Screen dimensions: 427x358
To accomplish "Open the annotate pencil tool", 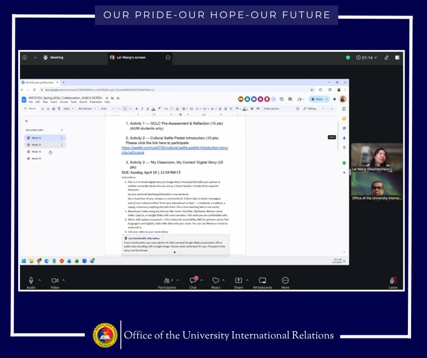I will (x=387, y=58).
